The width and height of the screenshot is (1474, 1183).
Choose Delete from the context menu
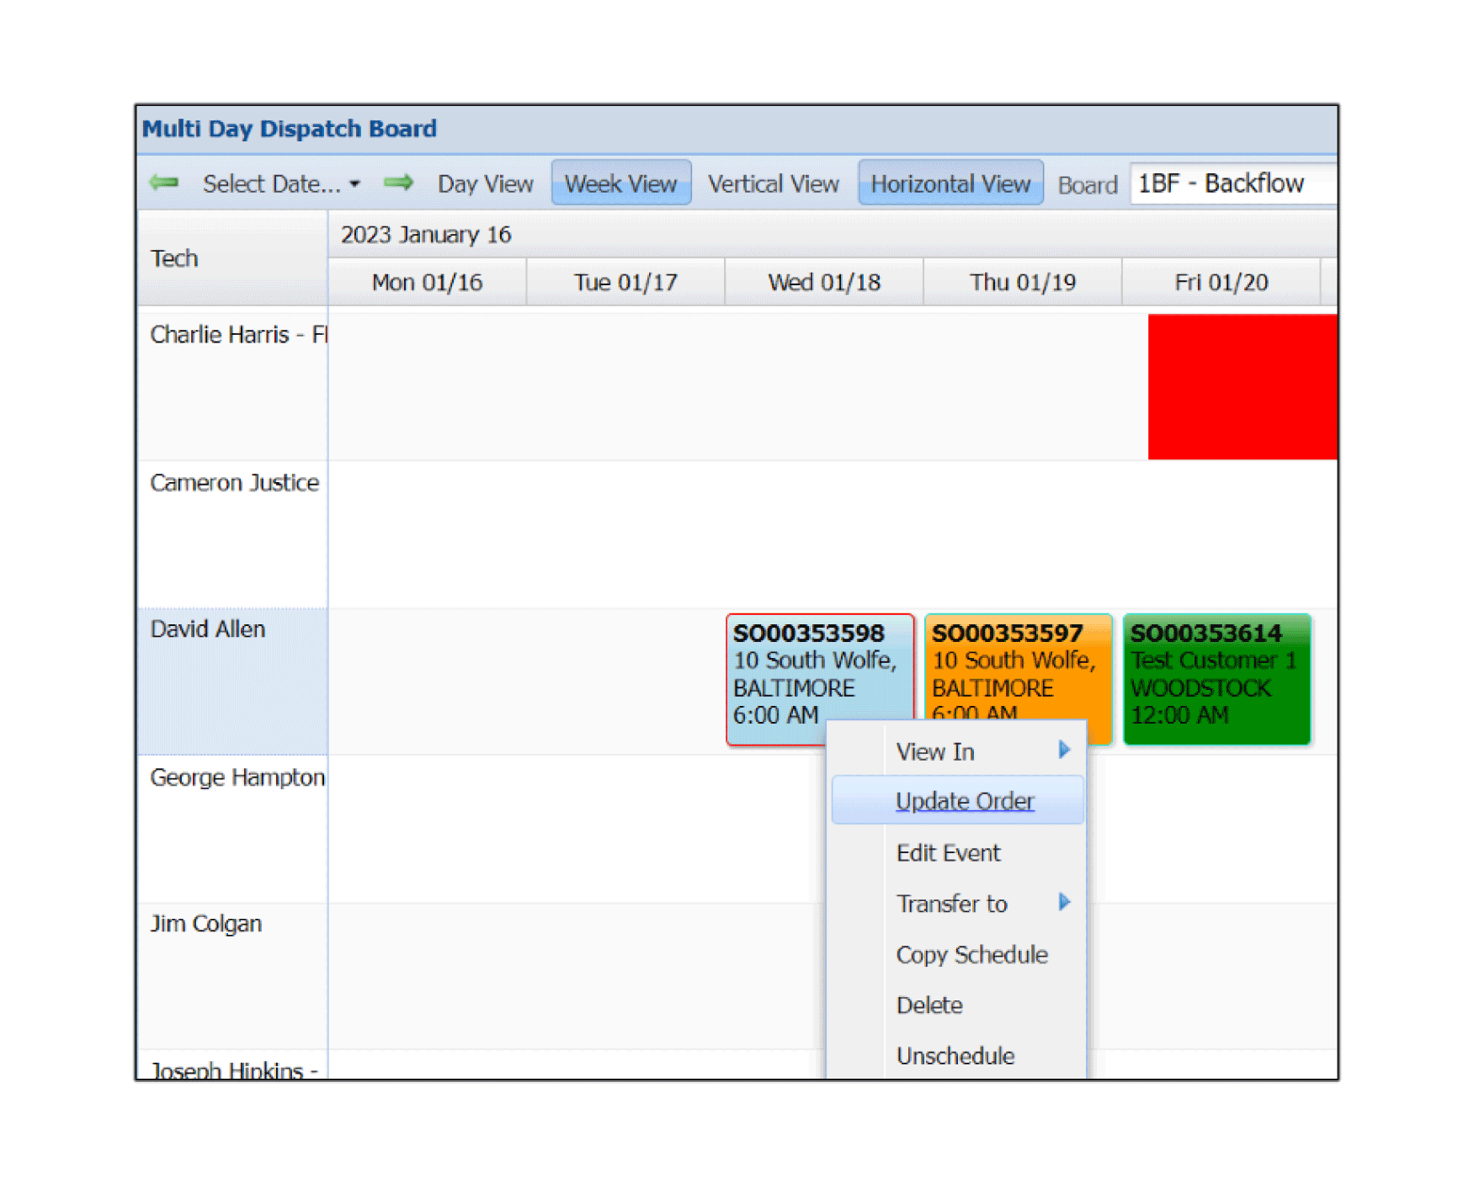tap(929, 1005)
